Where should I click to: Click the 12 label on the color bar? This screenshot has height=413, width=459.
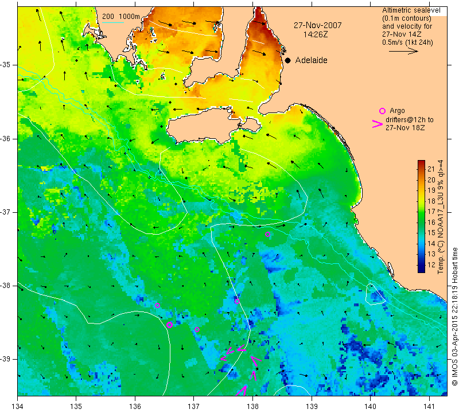431,264
